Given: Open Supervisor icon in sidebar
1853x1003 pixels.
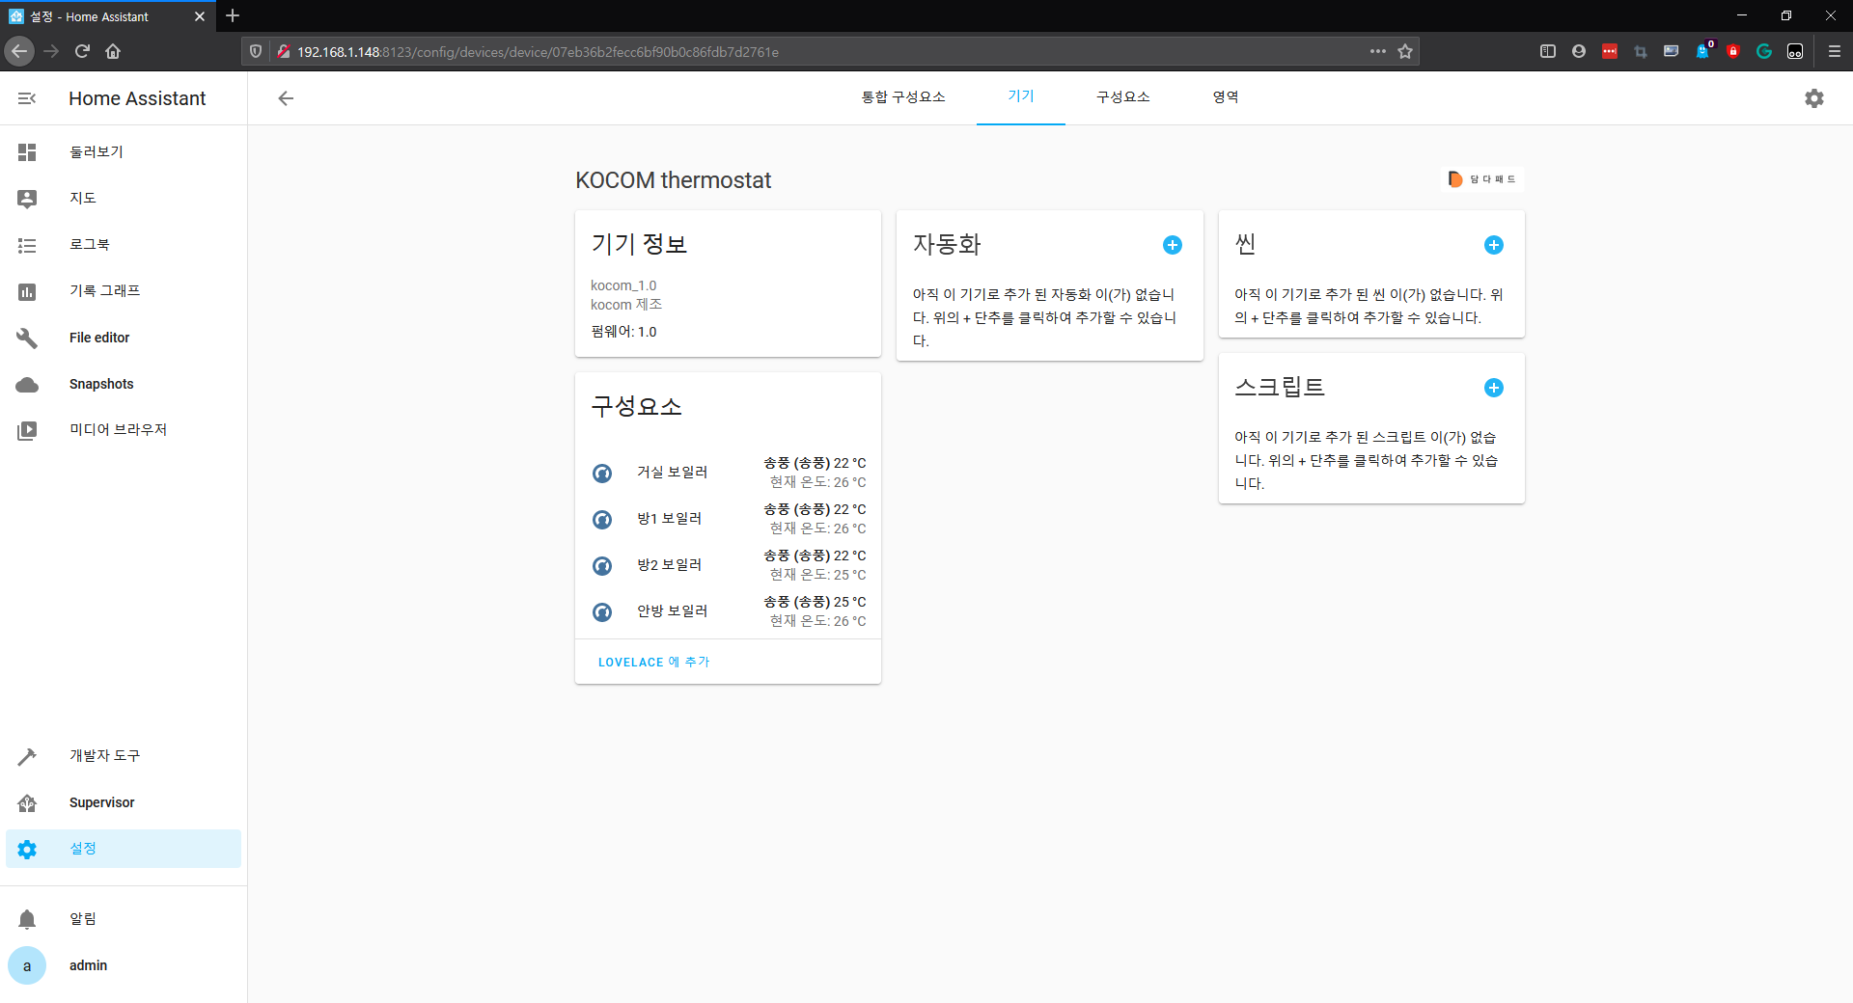Looking at the screenshot, I should point(27,802).
